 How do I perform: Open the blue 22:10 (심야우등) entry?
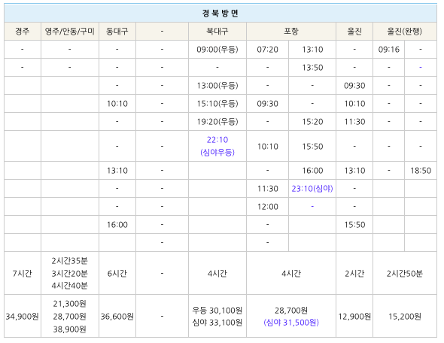click(217, 146)
